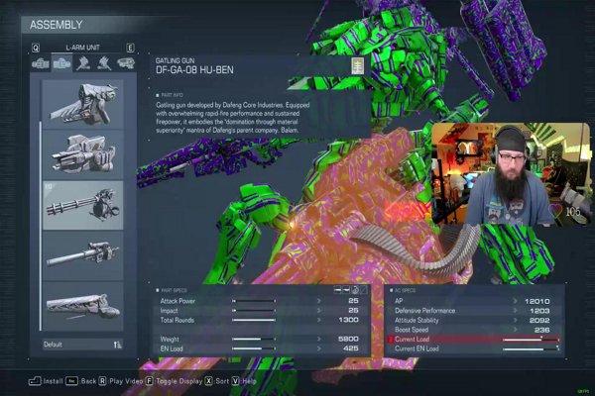The image size is (595, 396).
Task: Click the E key next-slot icon
Action: click(x=130, y=48)
